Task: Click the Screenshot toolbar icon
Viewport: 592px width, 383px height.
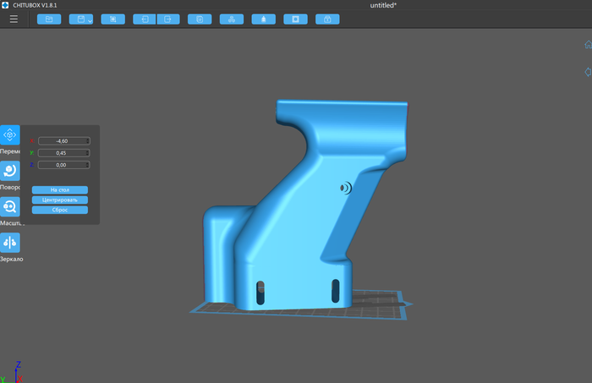Action: [112, 19]
